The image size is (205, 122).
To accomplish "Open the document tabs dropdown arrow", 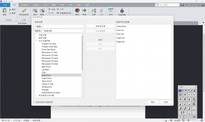I will [x=203, y=23].
